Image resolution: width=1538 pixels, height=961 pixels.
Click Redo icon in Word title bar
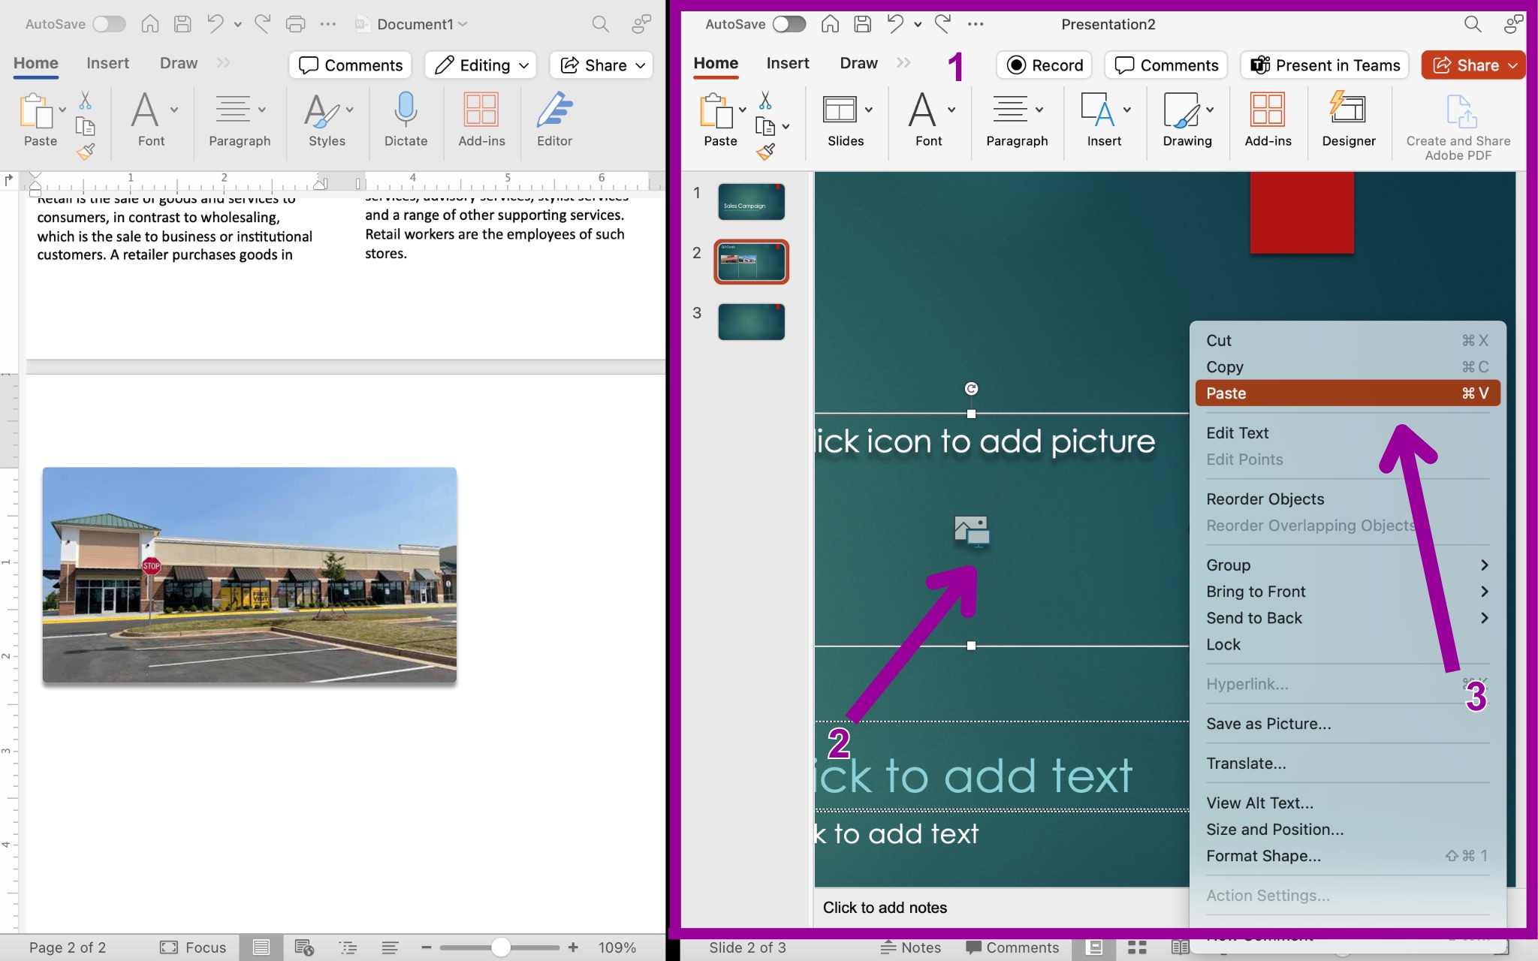point(262,24)
